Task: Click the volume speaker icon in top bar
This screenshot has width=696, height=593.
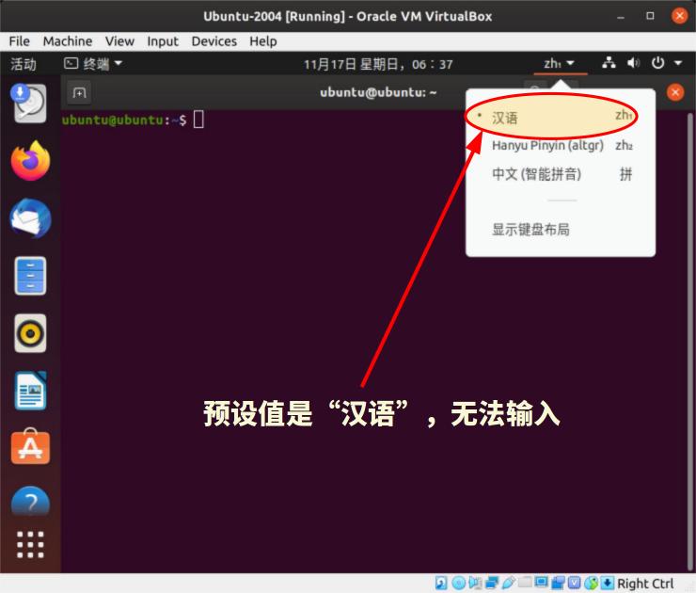Action: (x=633, y=63)
